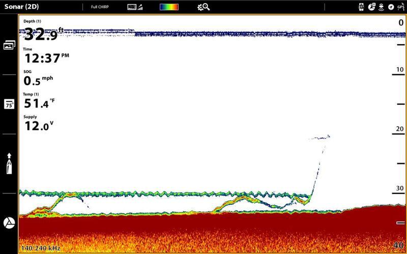Tap the standby sleep status icon
Viewport: 407px width, 254px height.
tap(361, 7)
